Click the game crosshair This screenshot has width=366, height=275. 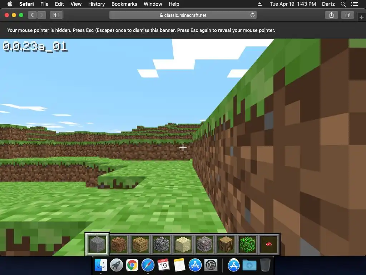click(183, 147)
